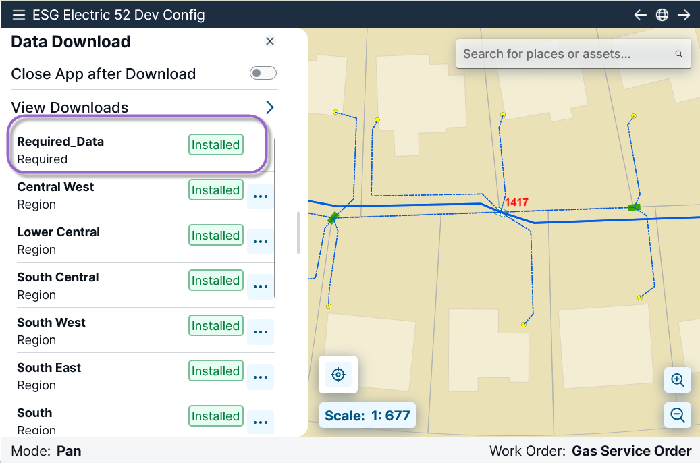The width and height of the screenshot is (700, 463).
Task: Open the hamburger menu
Action: pyautogui.click(x=19, y=15)
